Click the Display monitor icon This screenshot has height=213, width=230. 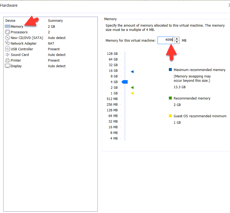8,66
